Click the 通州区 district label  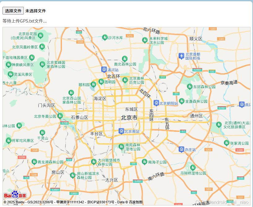(196, 116)
